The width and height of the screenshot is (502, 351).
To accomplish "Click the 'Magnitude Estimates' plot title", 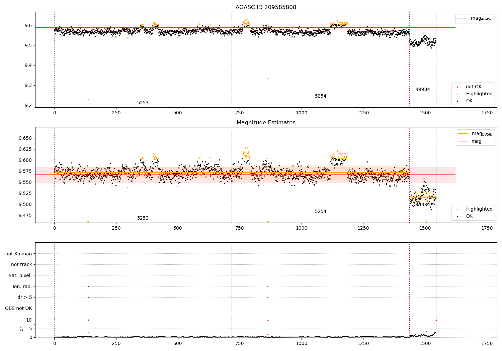I will pos(266,123).
